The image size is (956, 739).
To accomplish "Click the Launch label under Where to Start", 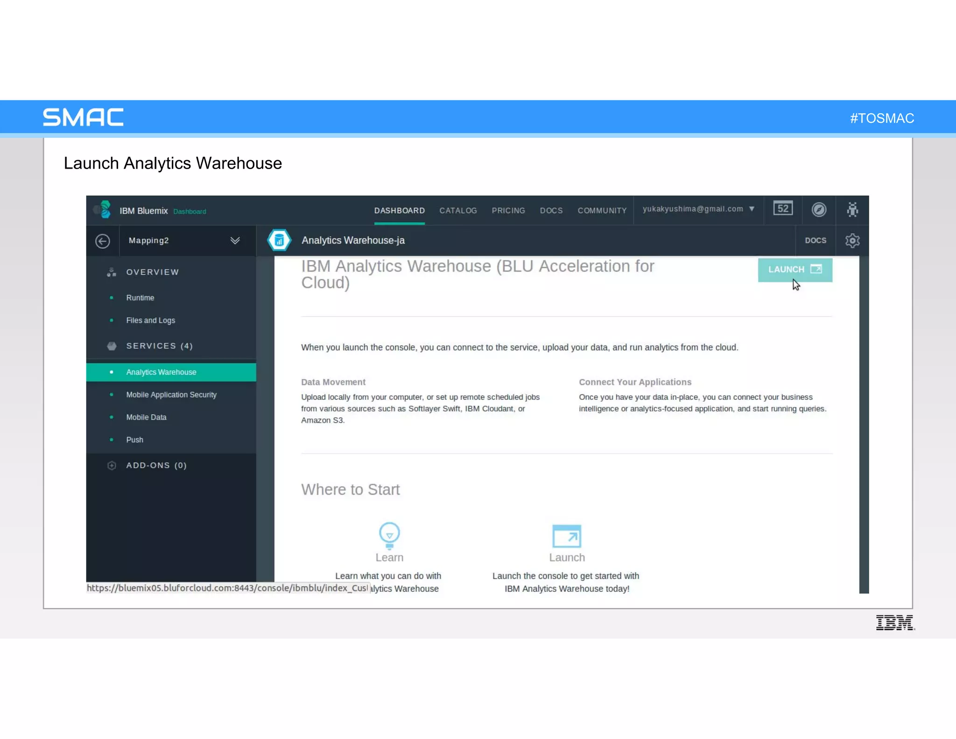I will pos(567,558).
